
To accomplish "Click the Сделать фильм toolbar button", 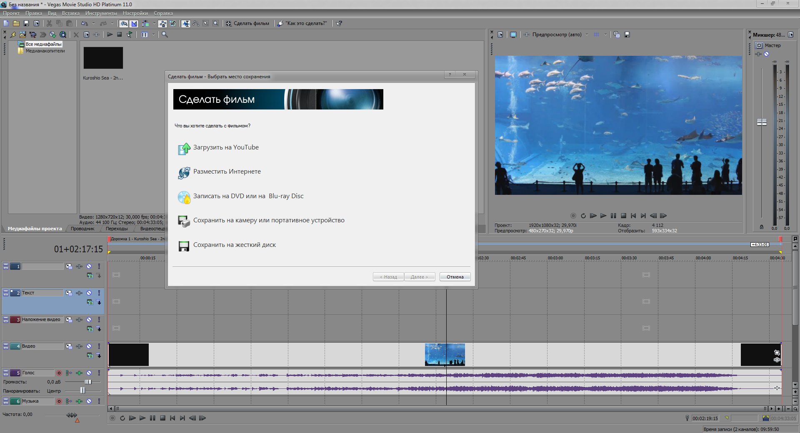I will (247, 23).
